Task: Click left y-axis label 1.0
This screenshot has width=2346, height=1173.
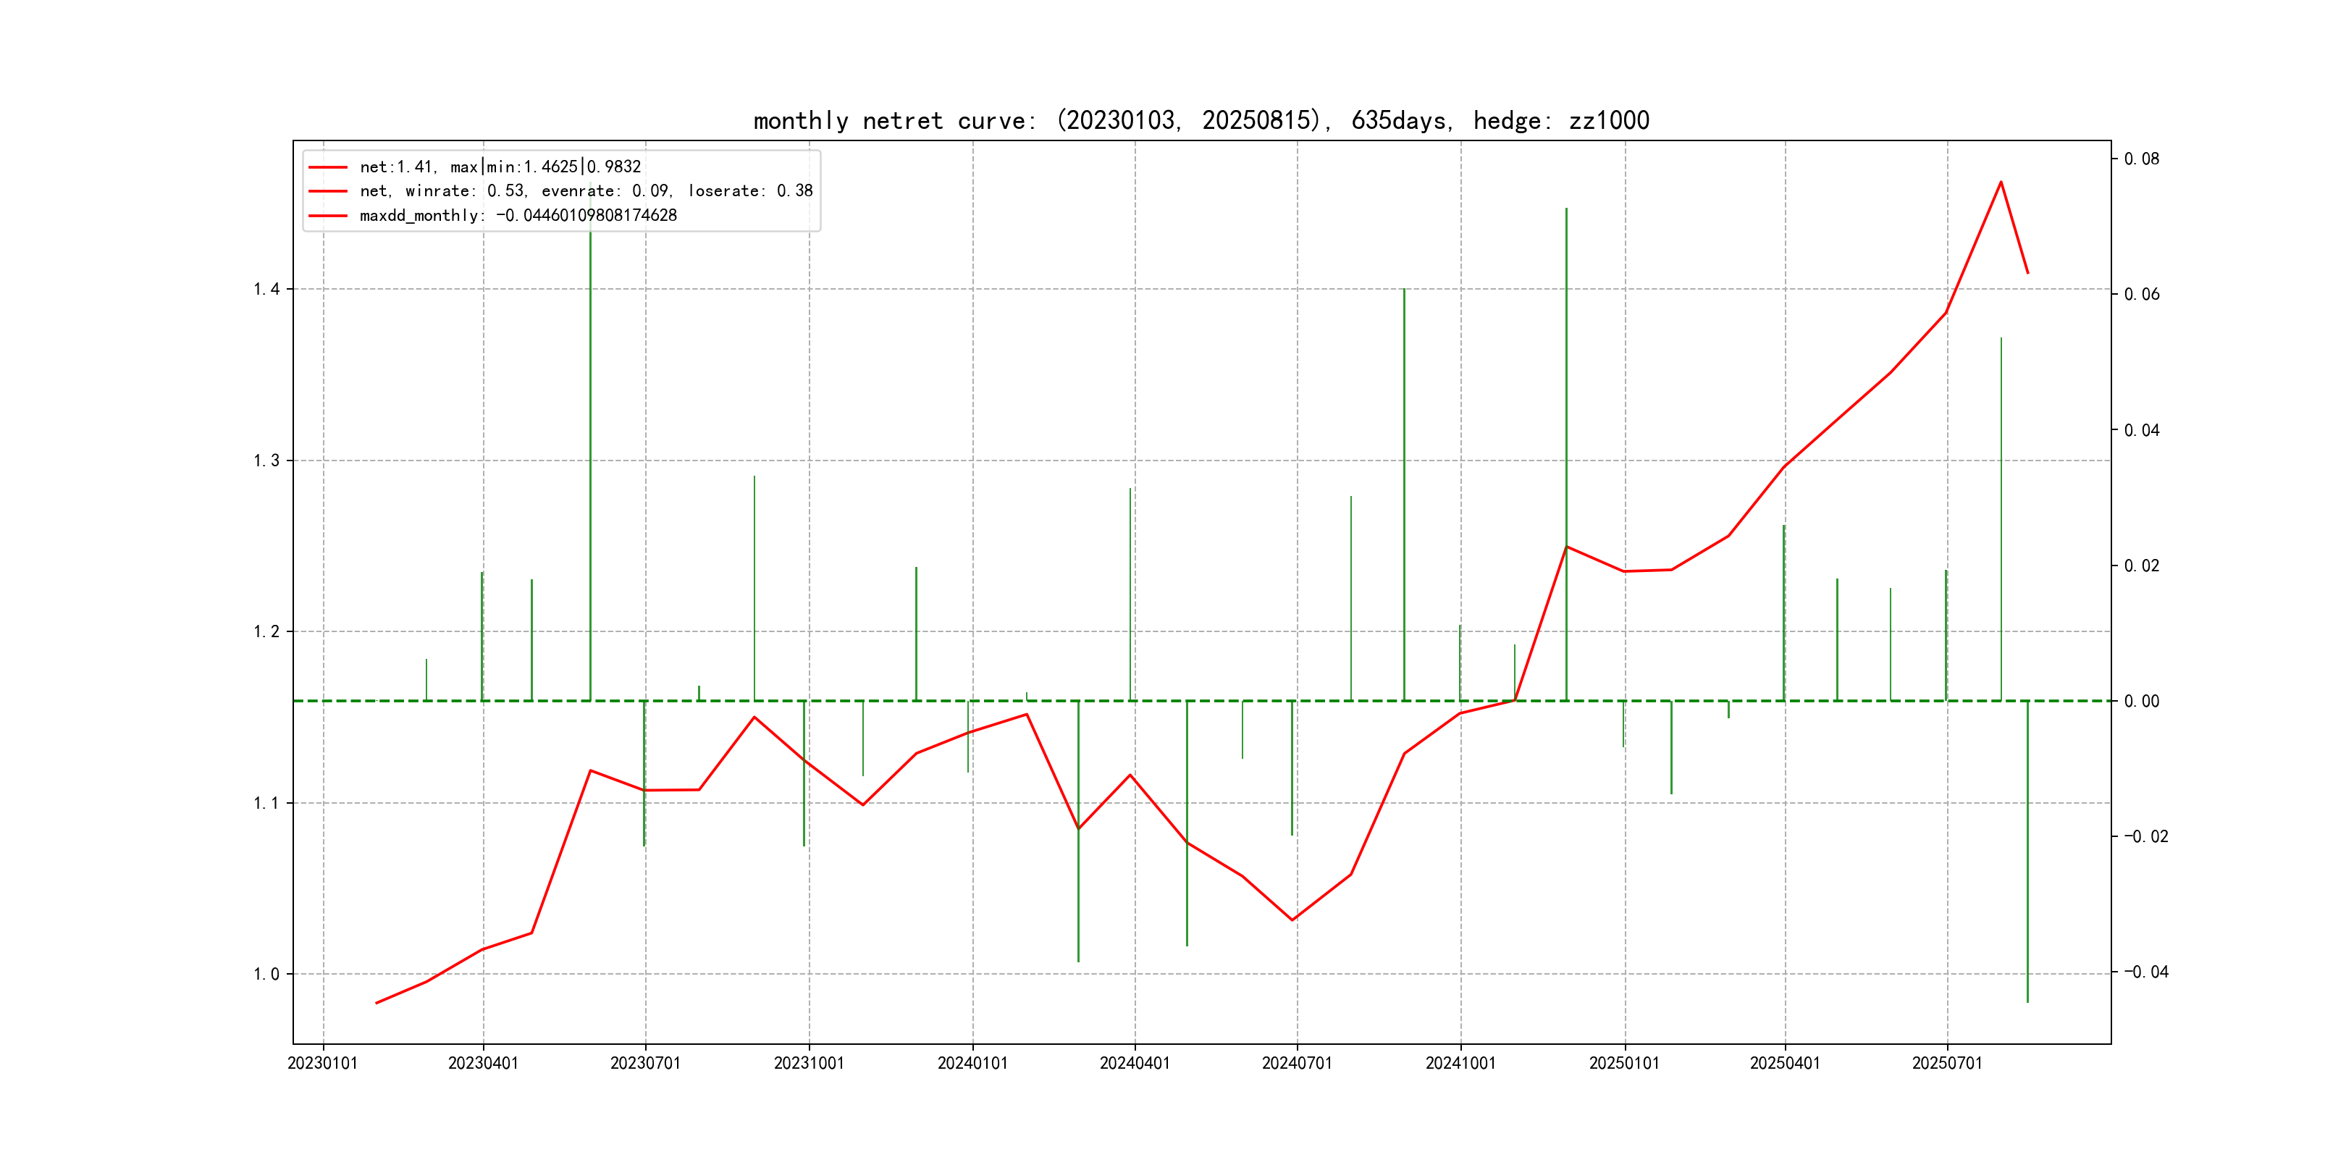Action: pyautogui.click(x=266, y=975)
